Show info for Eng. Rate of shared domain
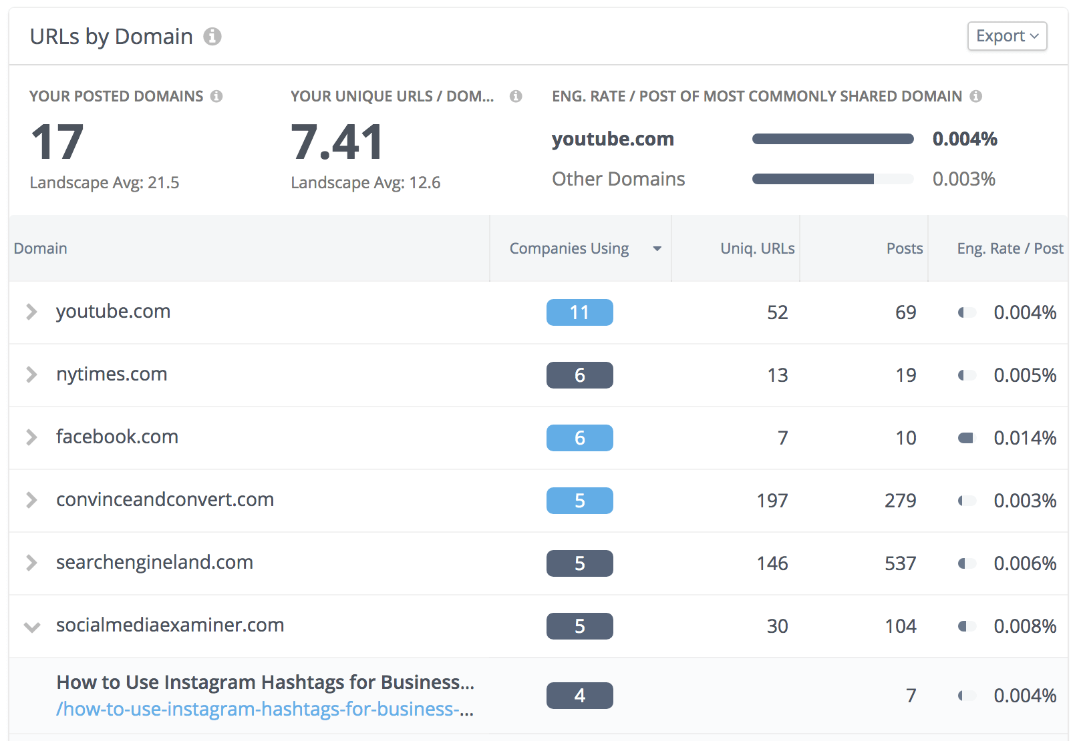The image size is (1077, 741). tap(976, 96)
